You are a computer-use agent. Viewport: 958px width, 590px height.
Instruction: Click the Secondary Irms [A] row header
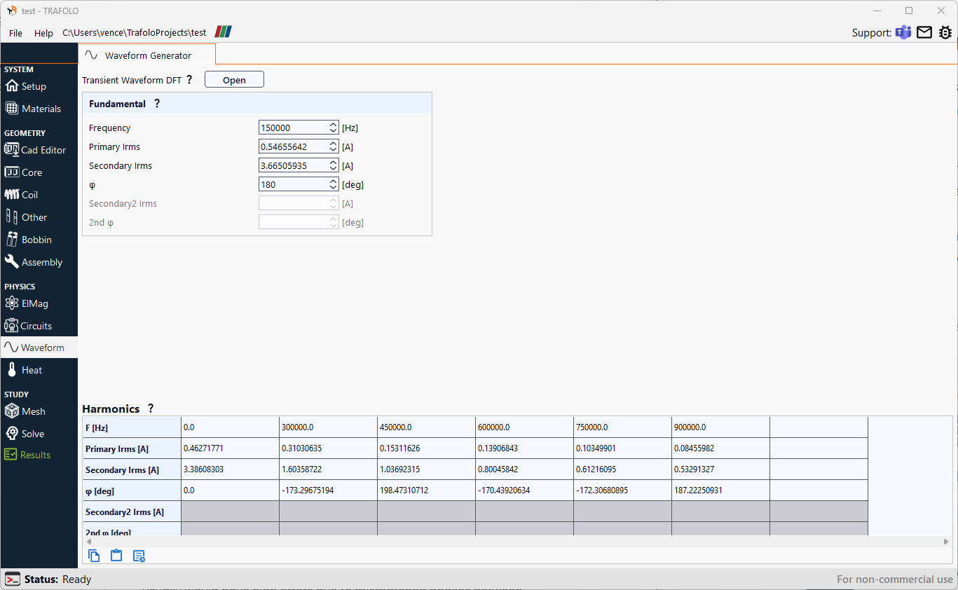[x=132, y=469]
